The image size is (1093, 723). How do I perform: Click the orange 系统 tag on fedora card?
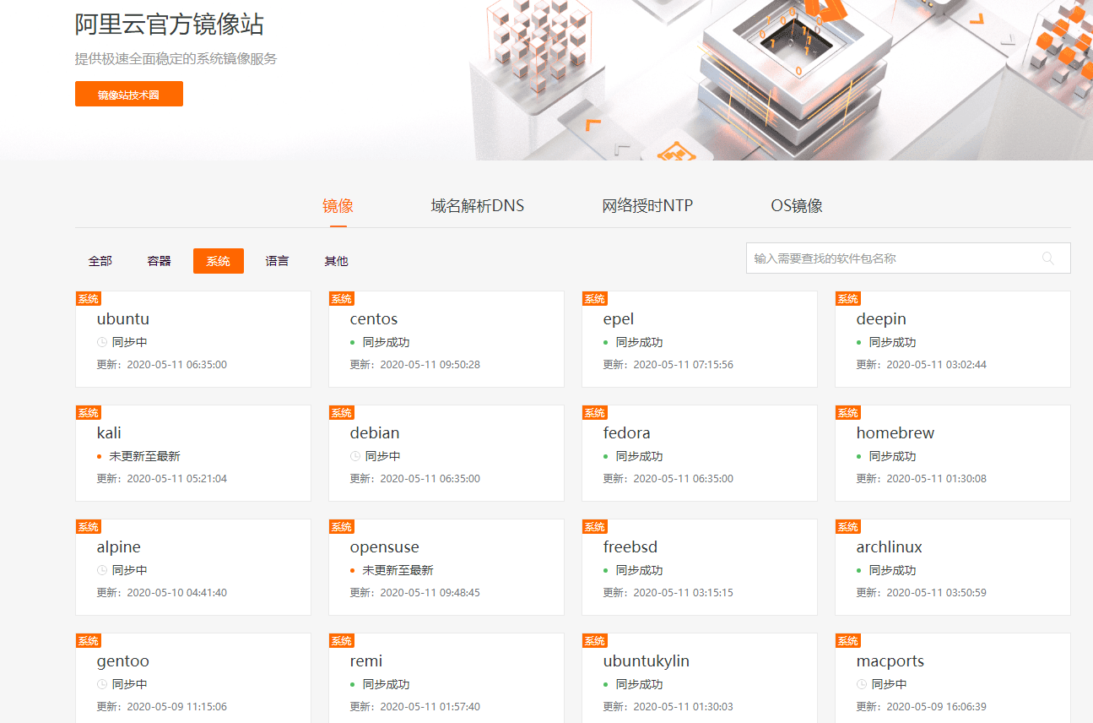pyautogui.click(x=595, y=413)
